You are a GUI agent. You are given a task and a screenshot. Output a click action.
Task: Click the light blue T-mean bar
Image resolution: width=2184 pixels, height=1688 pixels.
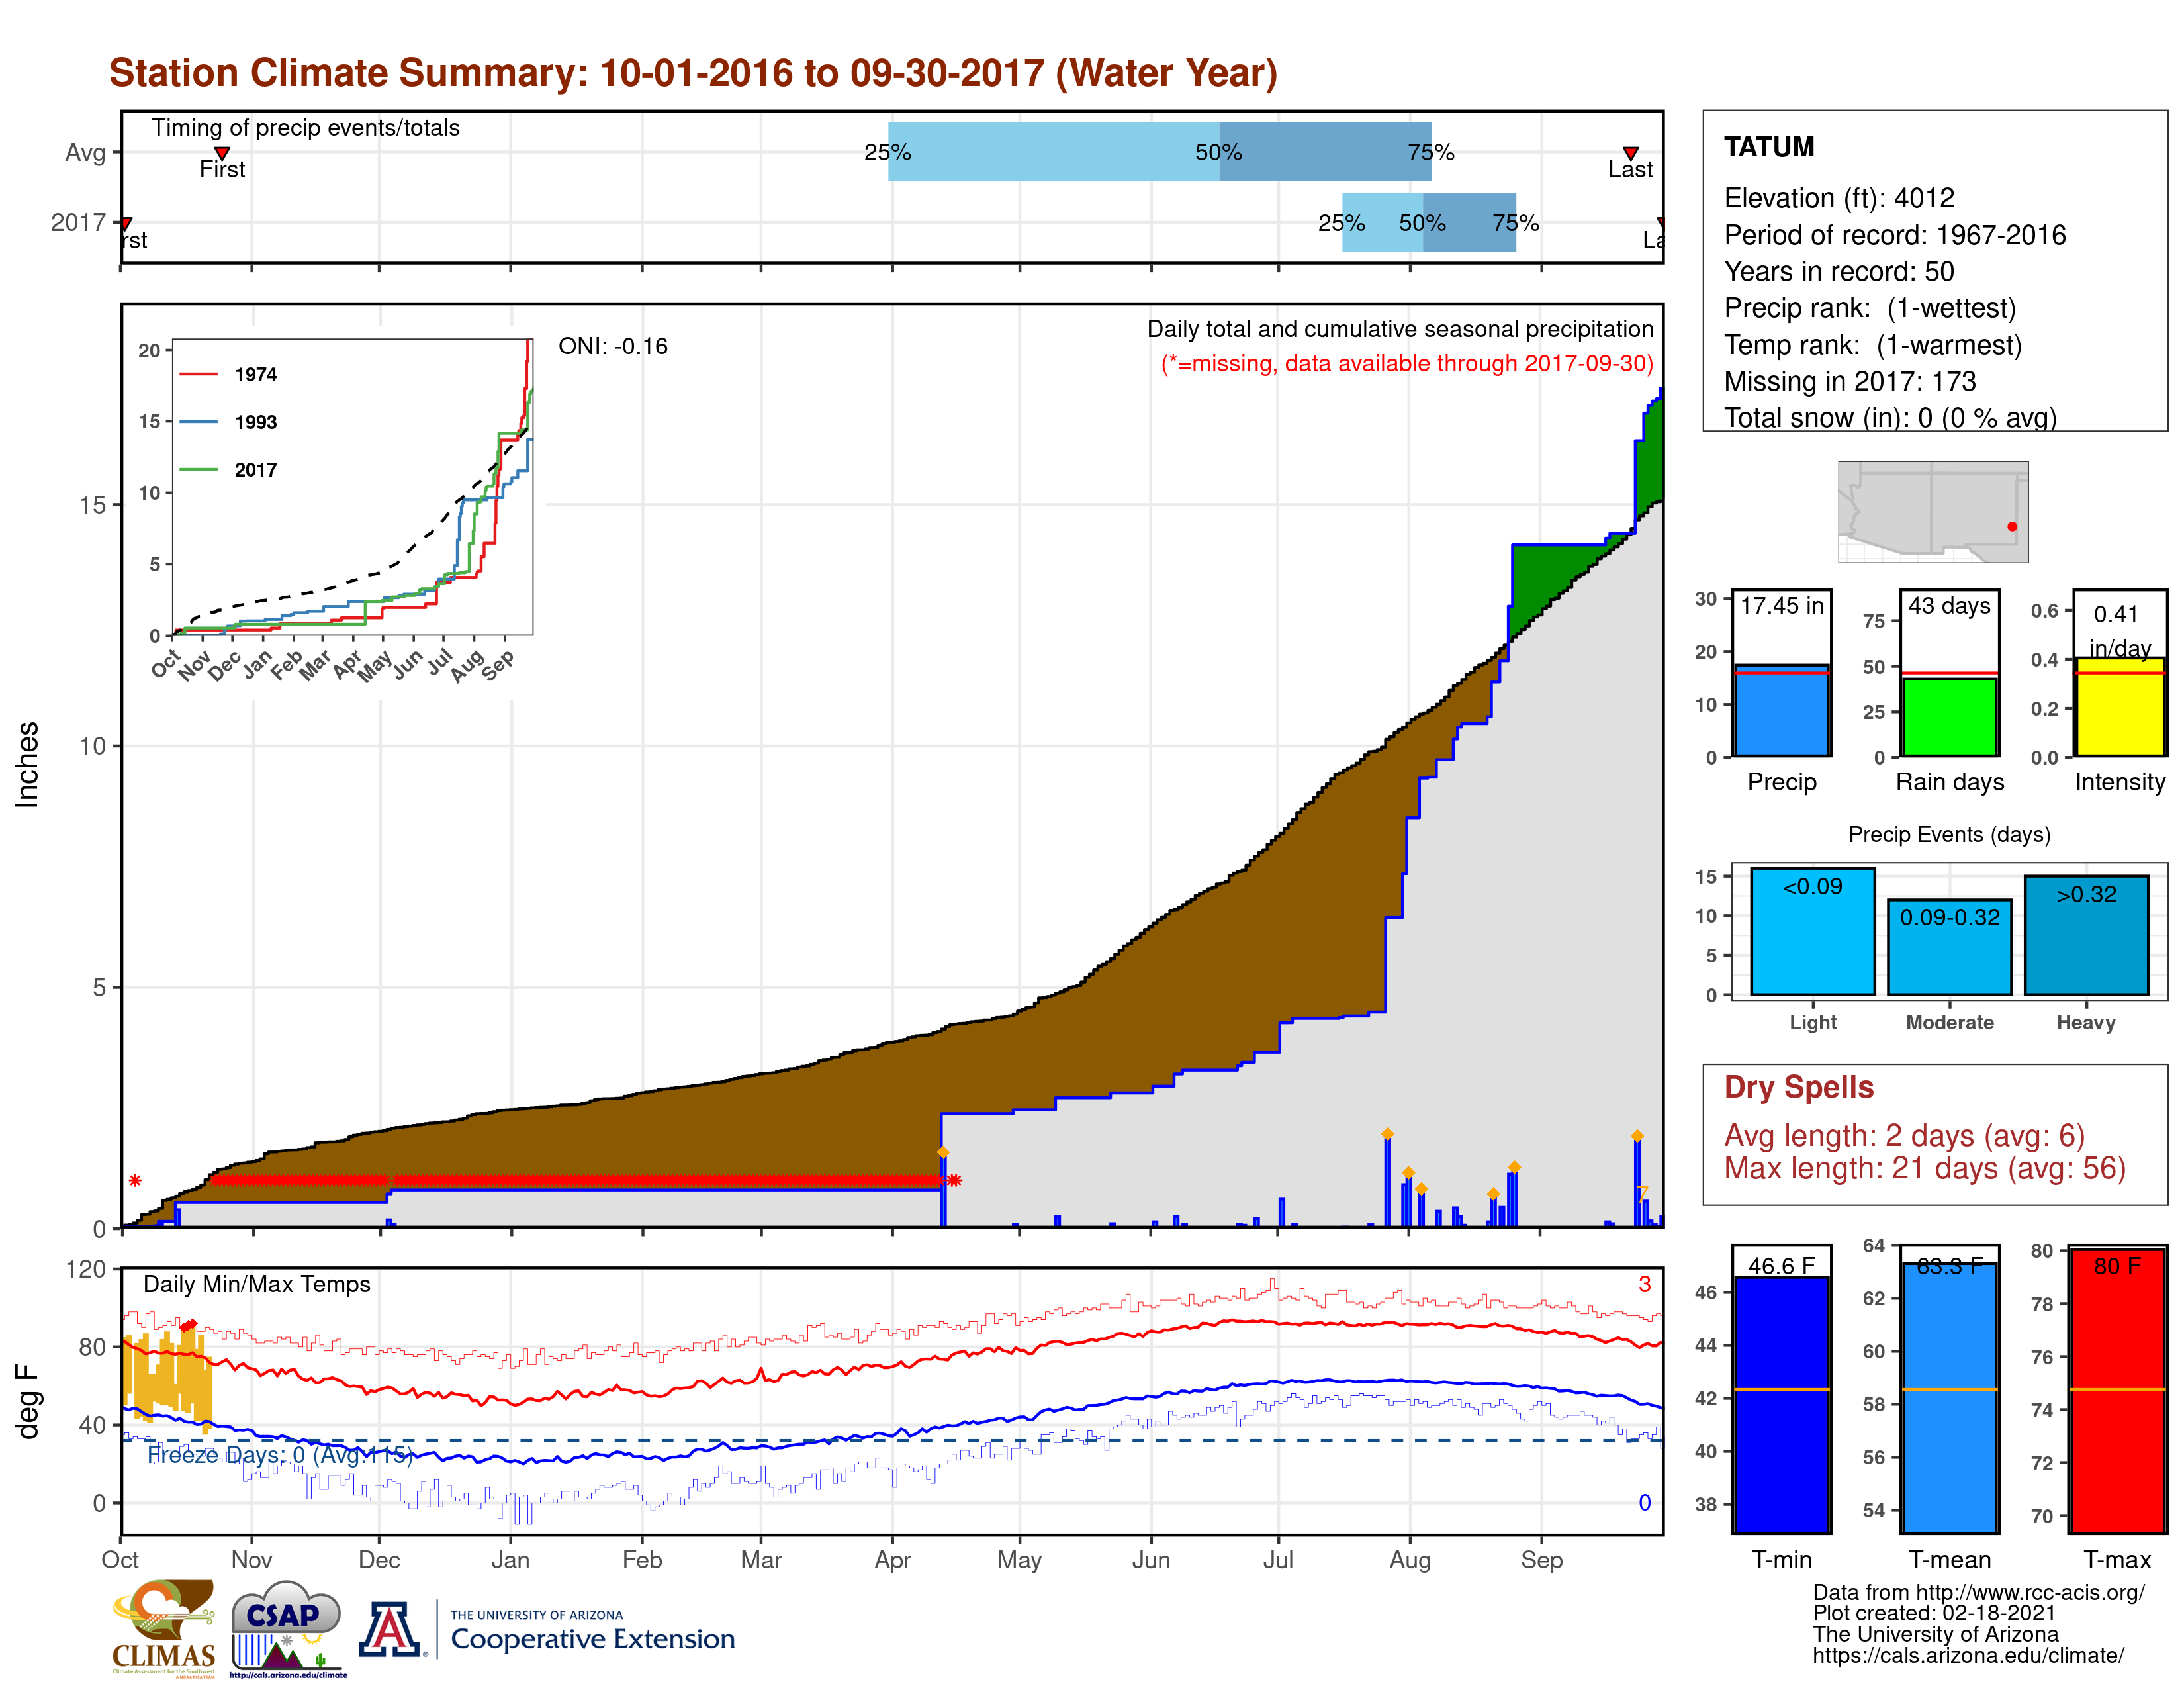tap(1949, 1397)
